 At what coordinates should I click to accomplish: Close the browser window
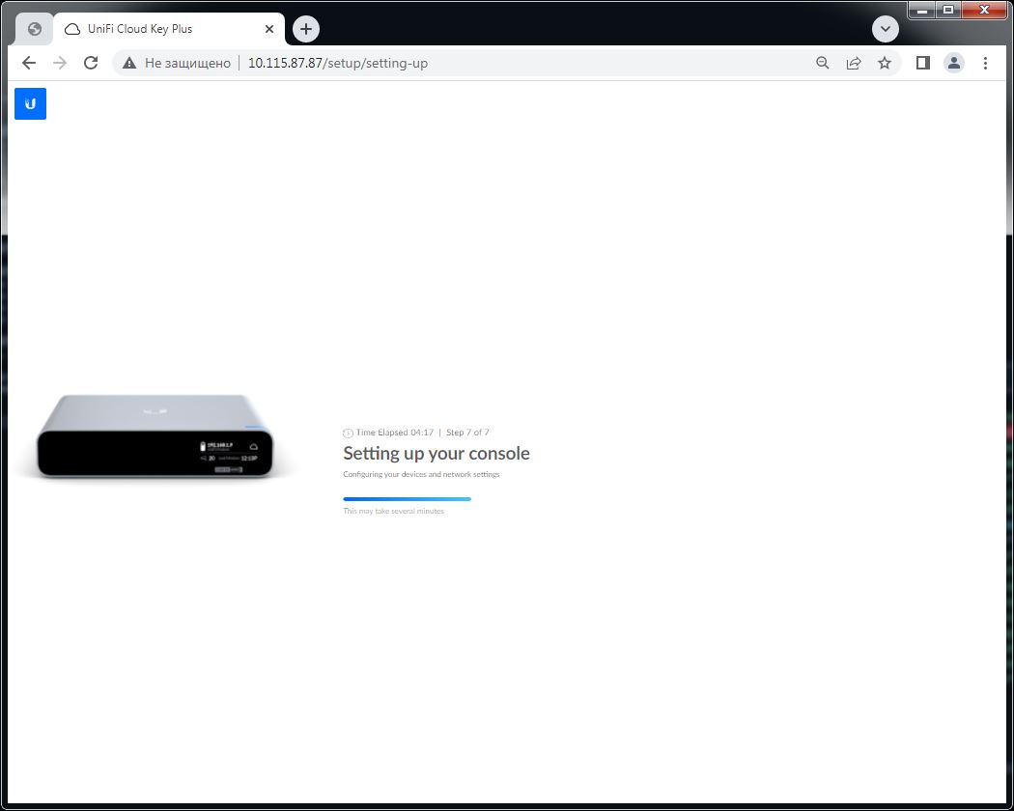point(984,11)
